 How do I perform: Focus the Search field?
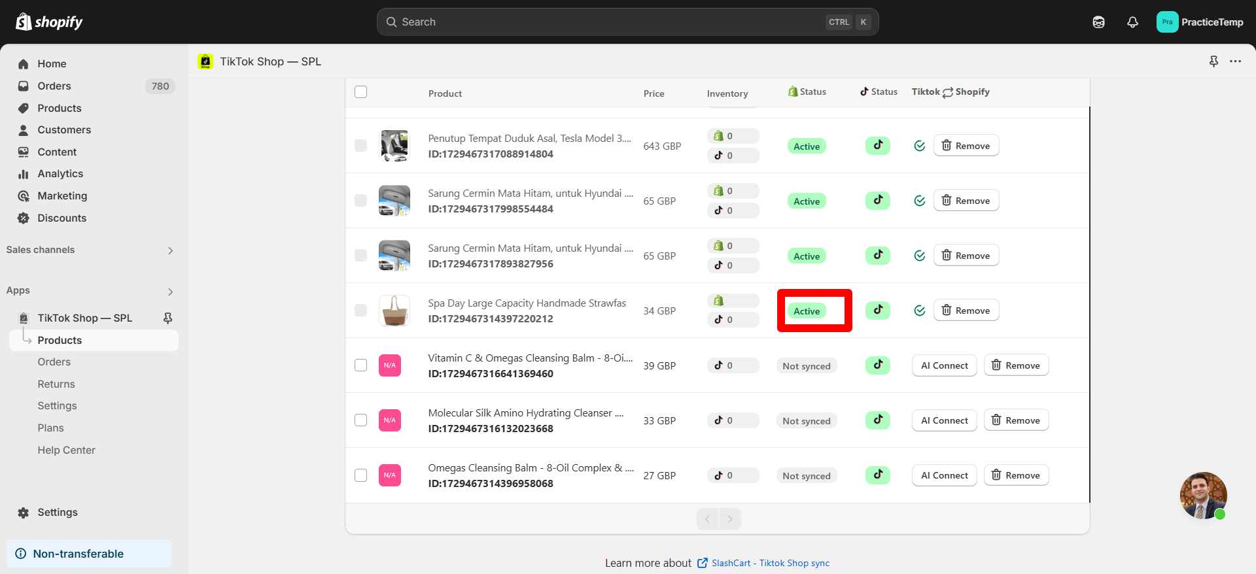[627, 22]
